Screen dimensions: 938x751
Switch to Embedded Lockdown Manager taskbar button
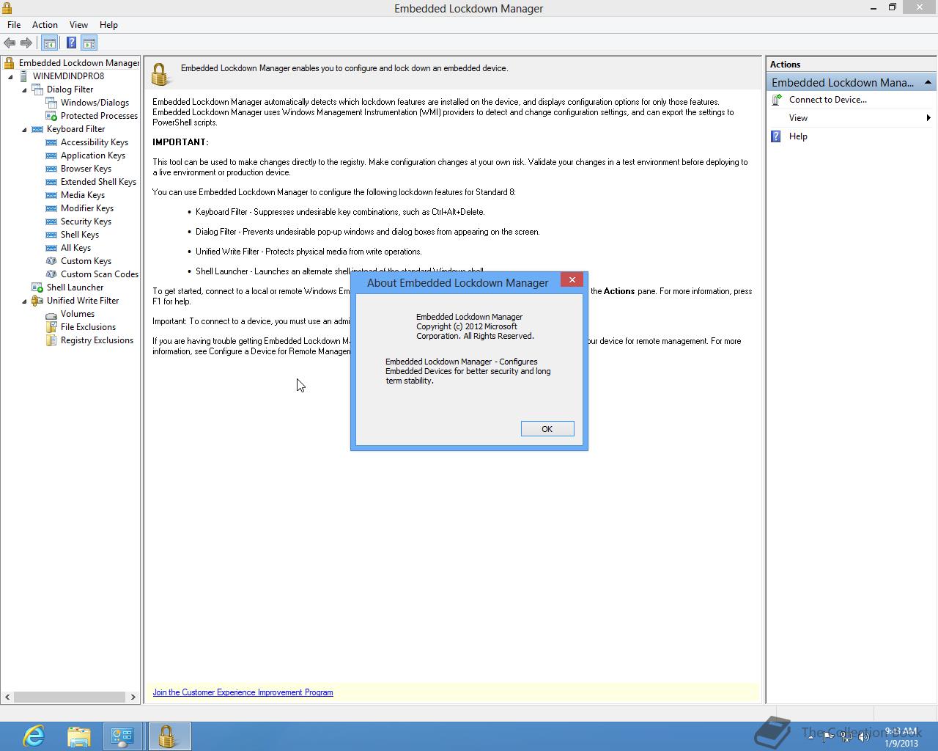tap(169, 736)
